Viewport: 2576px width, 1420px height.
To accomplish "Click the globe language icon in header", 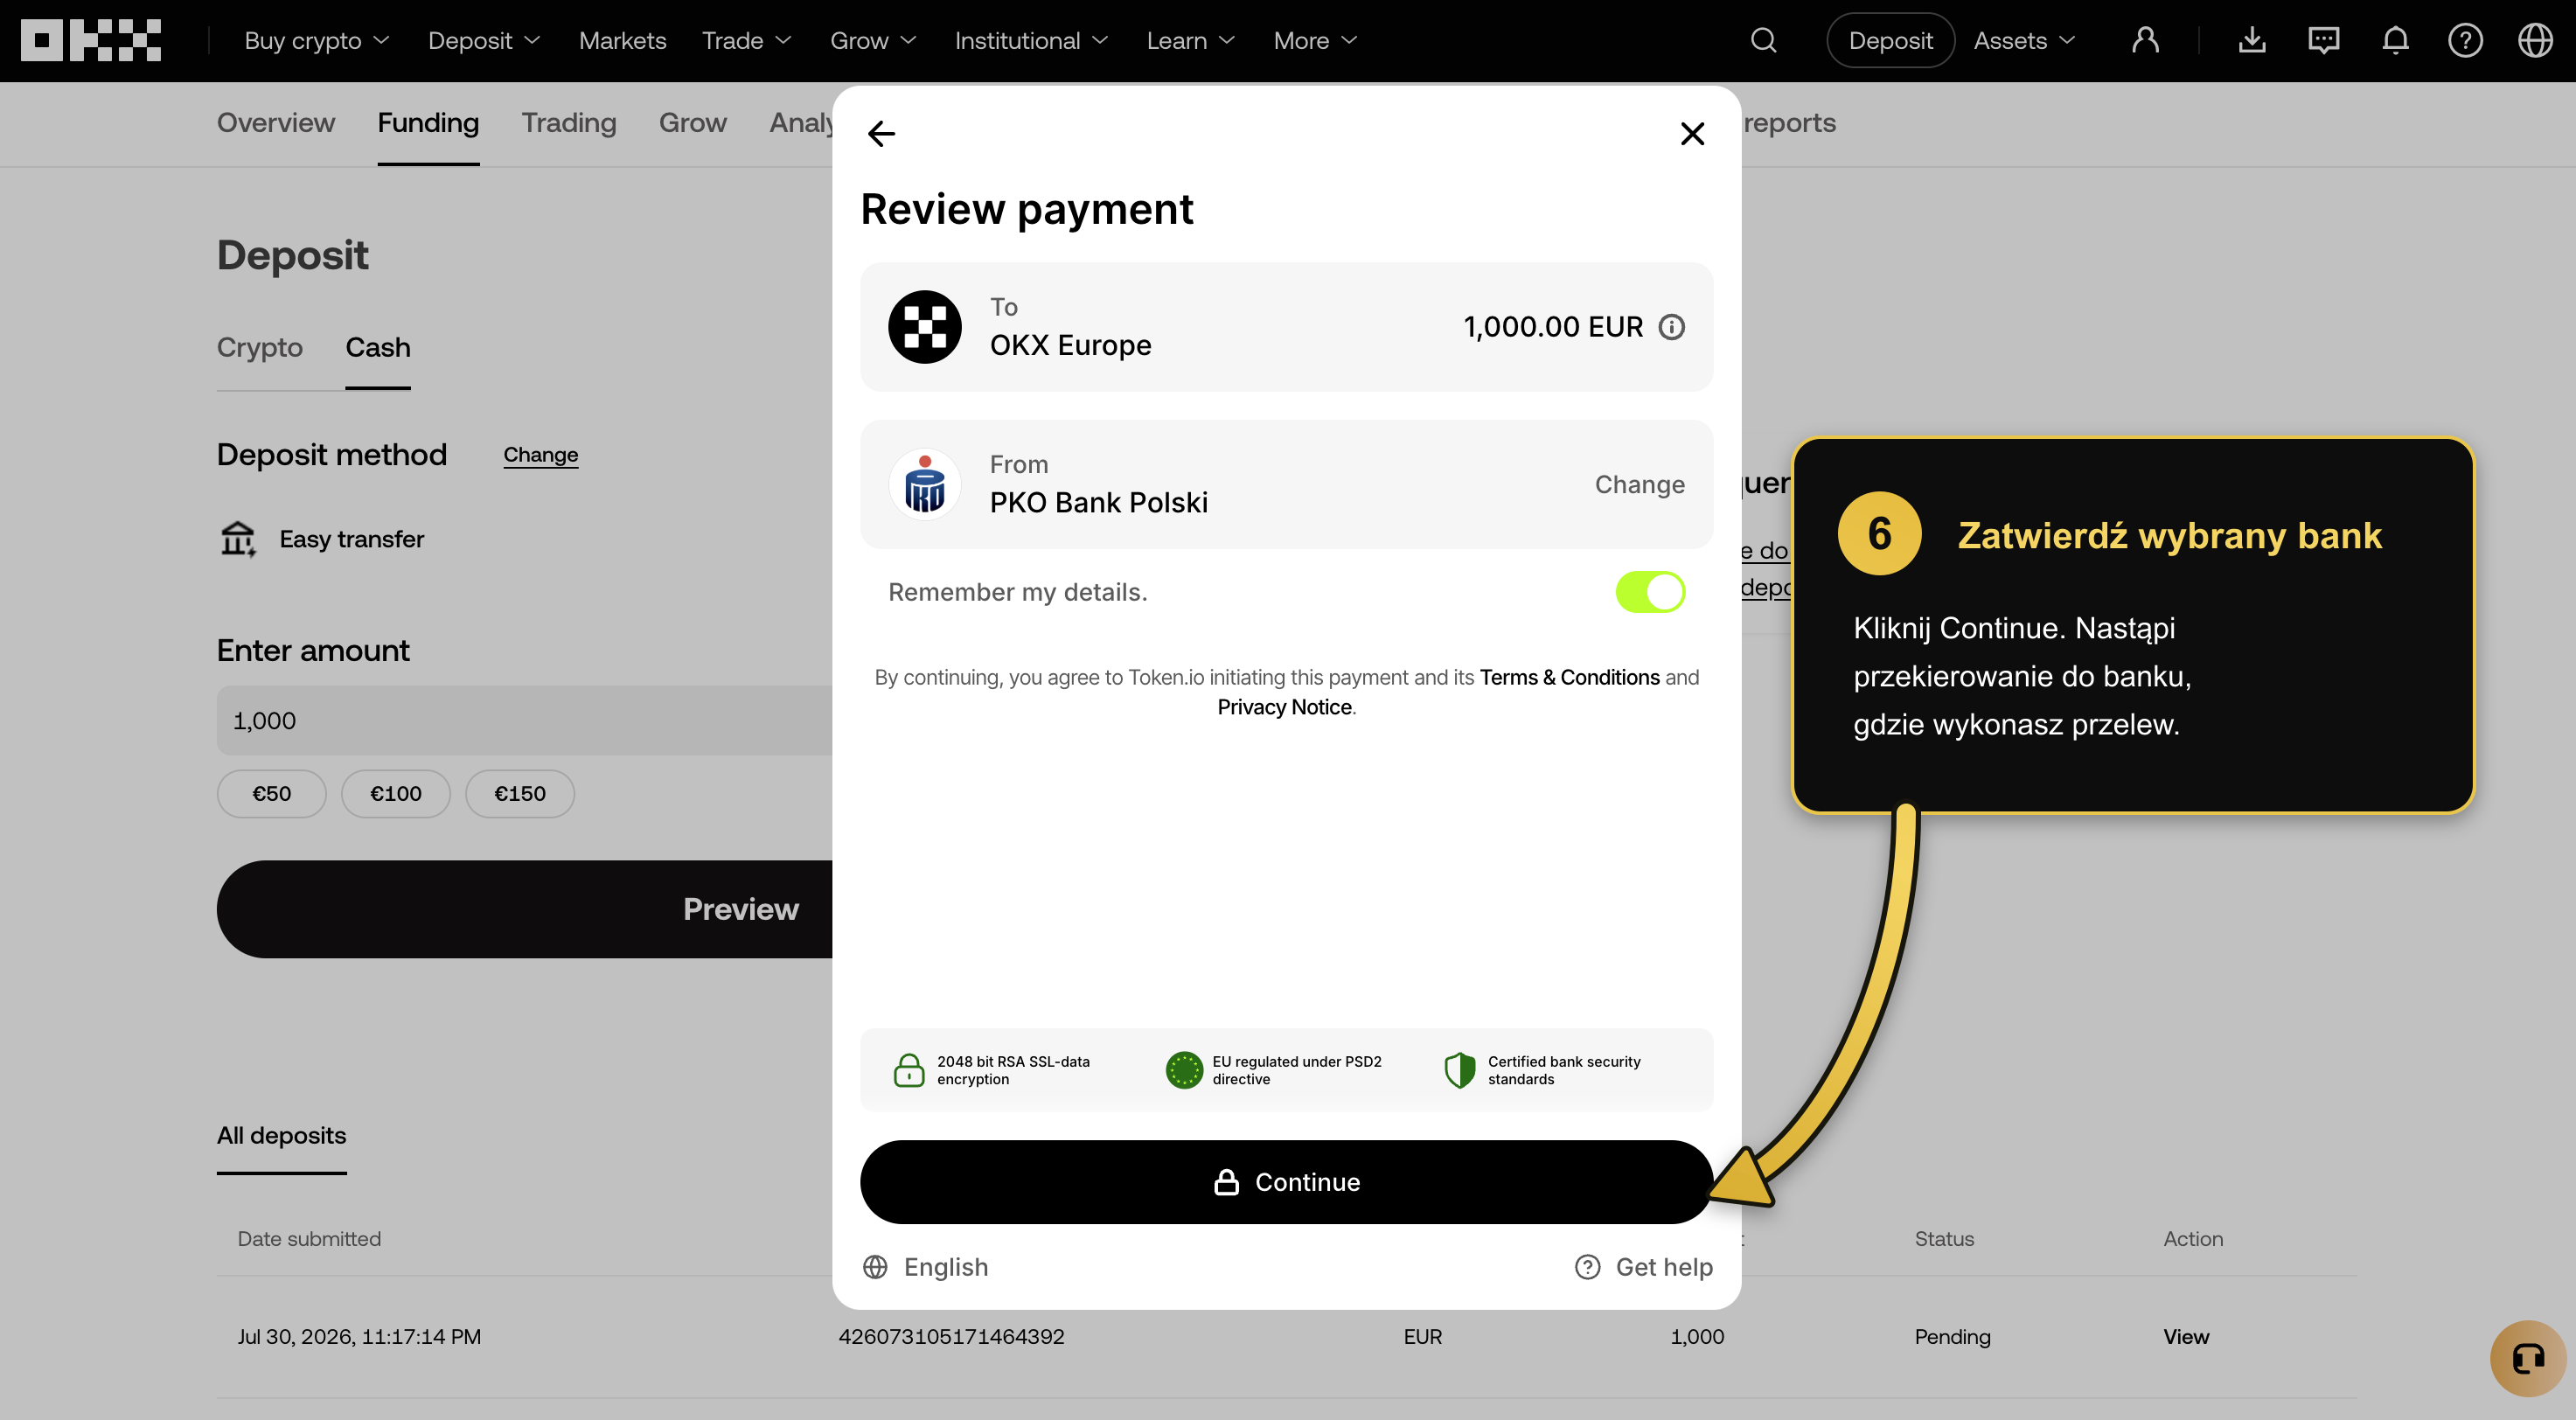I will [2535, 41].
